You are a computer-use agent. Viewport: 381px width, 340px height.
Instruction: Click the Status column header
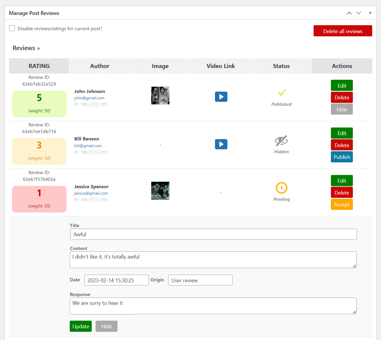(281, 66)
